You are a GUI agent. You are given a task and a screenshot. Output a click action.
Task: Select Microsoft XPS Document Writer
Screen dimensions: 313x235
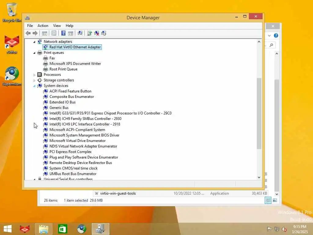[75, 64]
